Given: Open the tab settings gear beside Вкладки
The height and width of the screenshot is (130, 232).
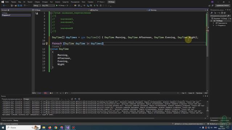Looking at the screenshot, I should (8, 10).
